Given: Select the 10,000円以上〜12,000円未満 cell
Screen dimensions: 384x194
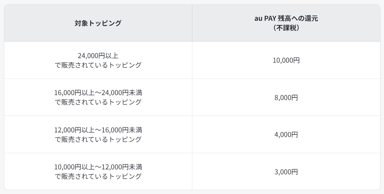Looking at the screenshot, I should point(98,171).
